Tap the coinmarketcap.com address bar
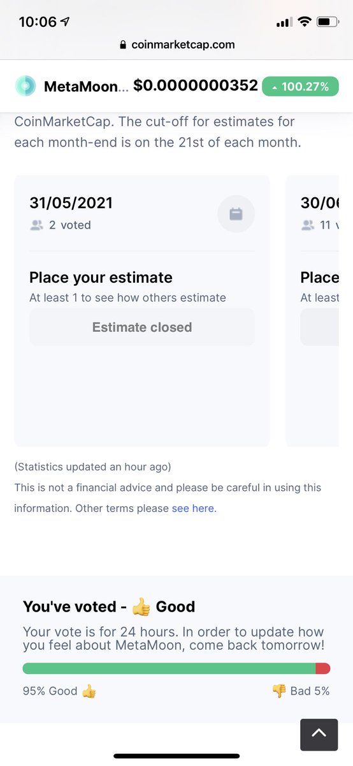The image size is (353, 766). point(176,45)
